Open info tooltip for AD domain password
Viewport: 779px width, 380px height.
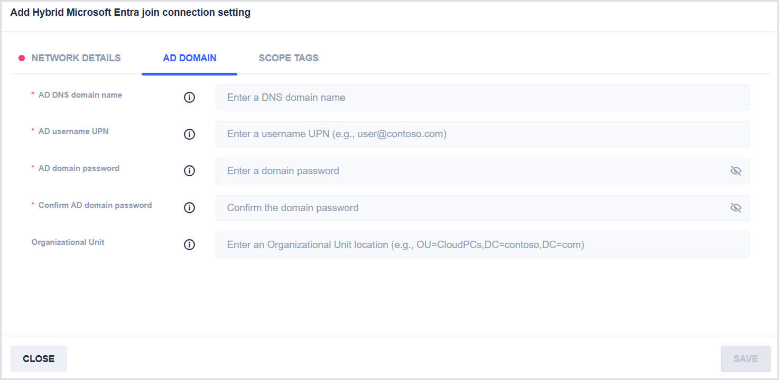coord(189,171)
